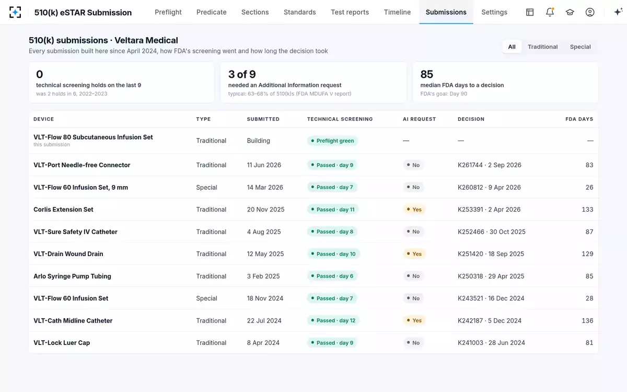Viewport: 627px width, 392px height.
Task: Filter submissions to Special only
Action: point(580,47)
